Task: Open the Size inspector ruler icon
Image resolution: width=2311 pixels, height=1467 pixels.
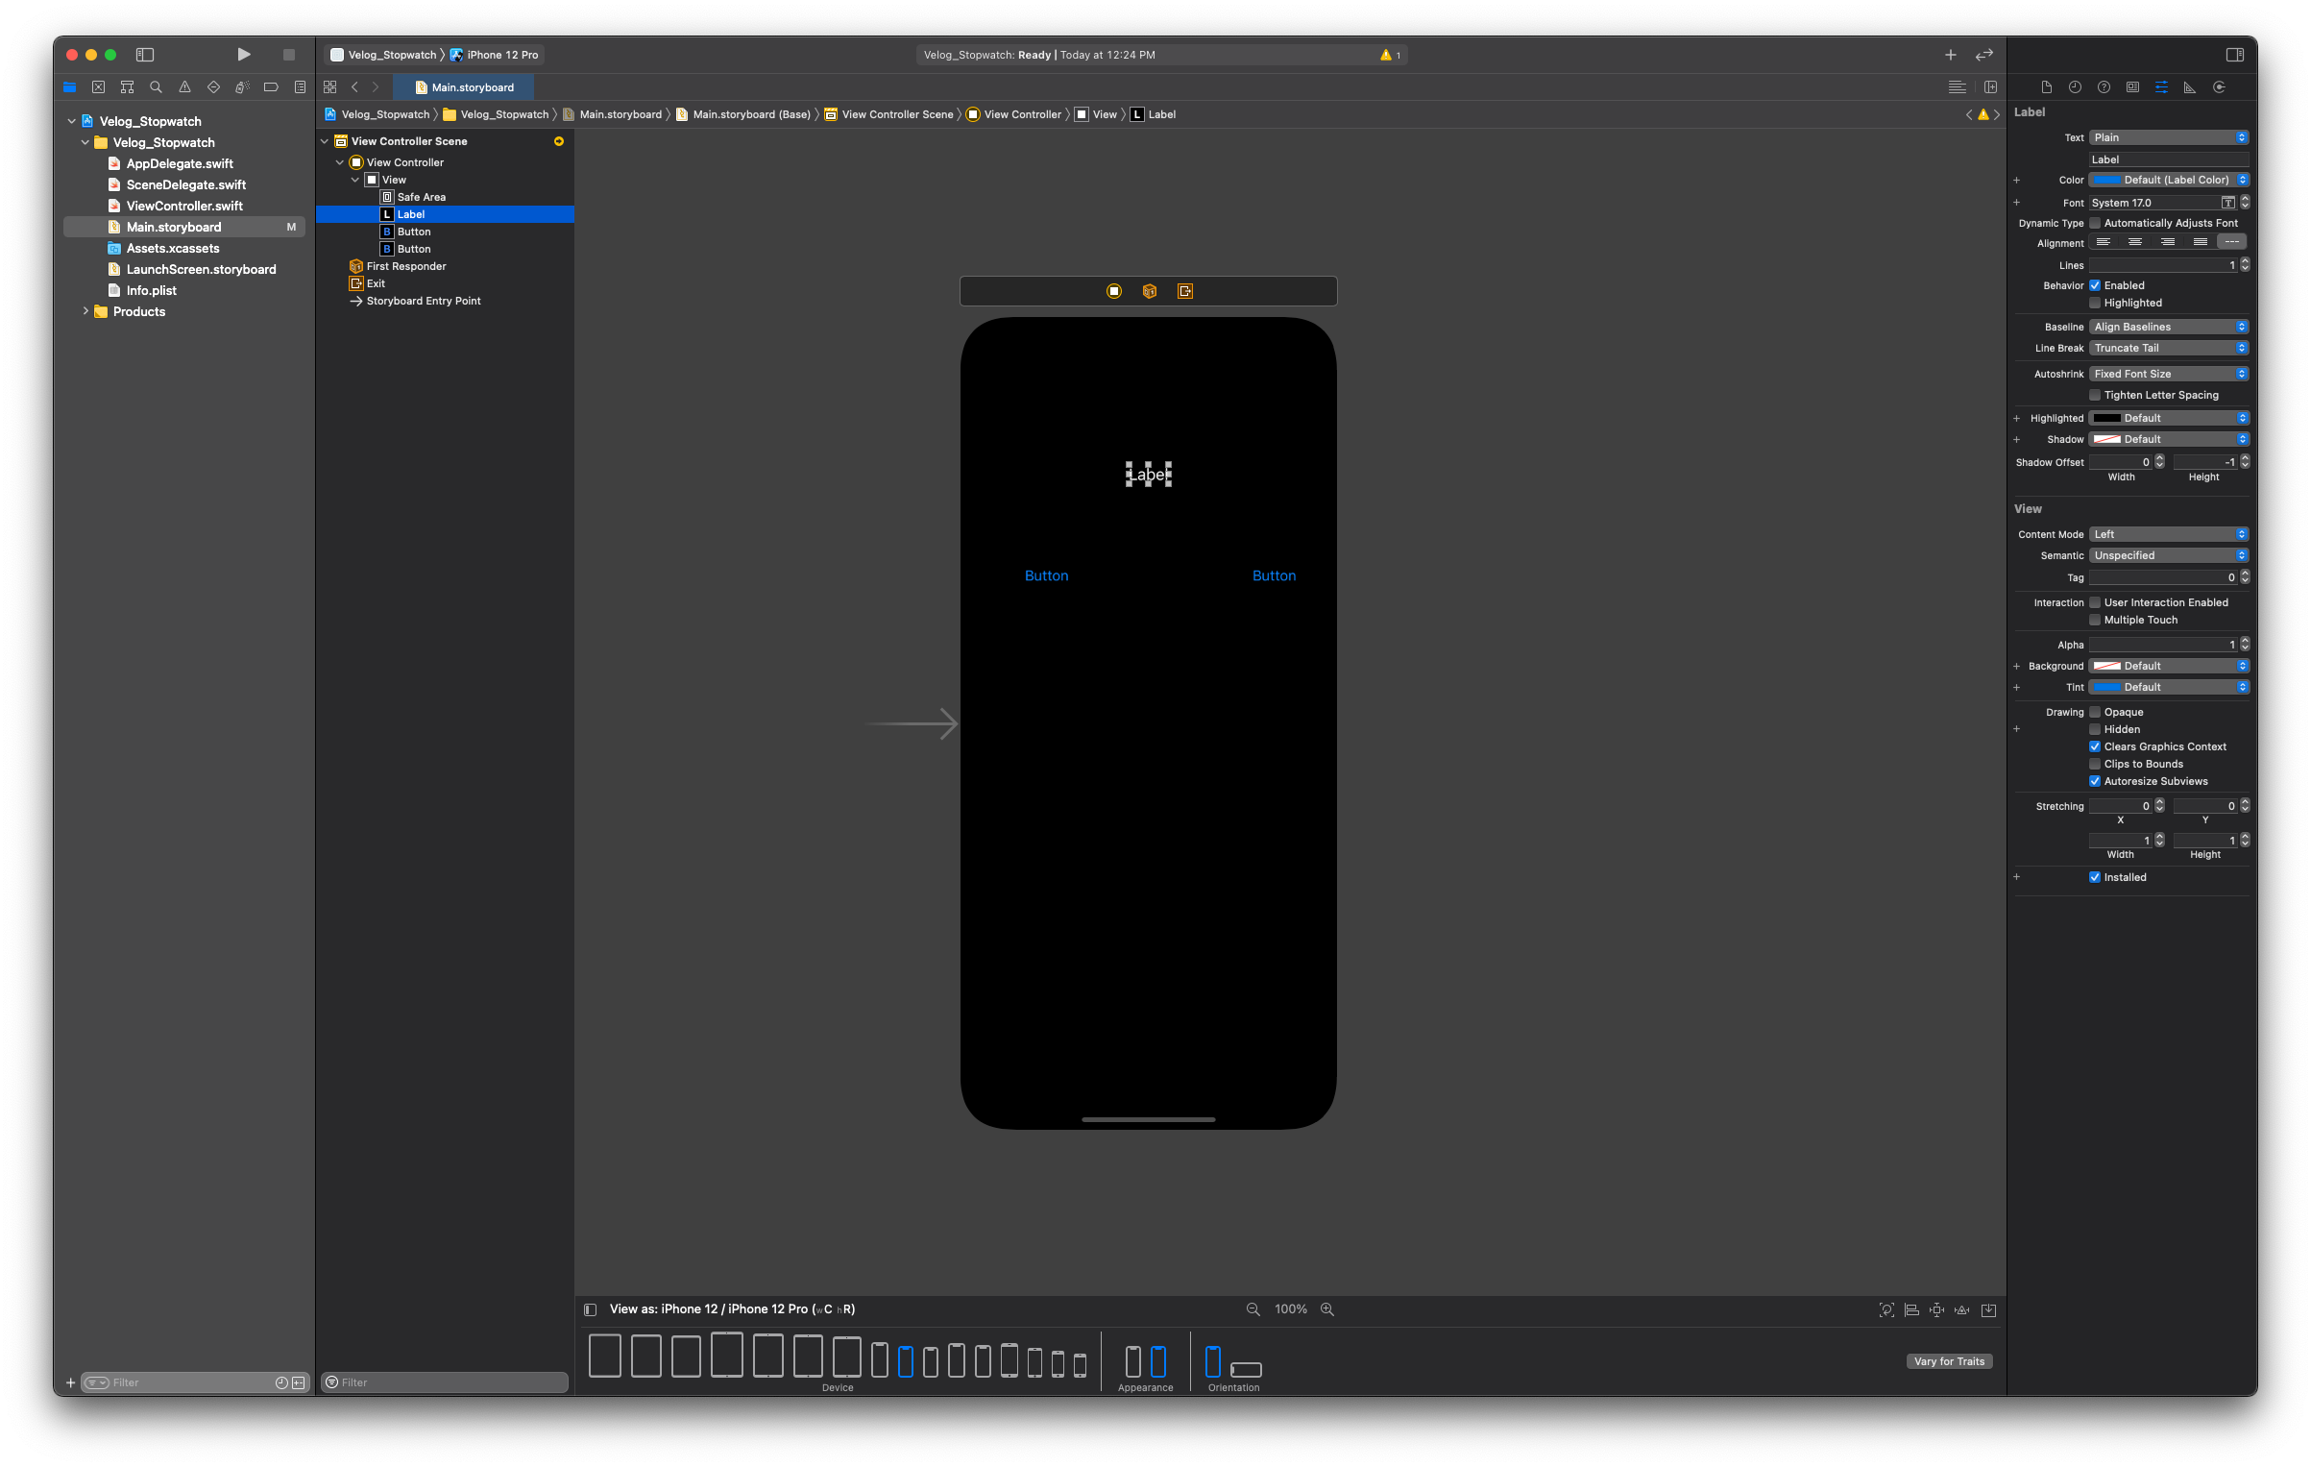Action: (x=2189, y=87)
